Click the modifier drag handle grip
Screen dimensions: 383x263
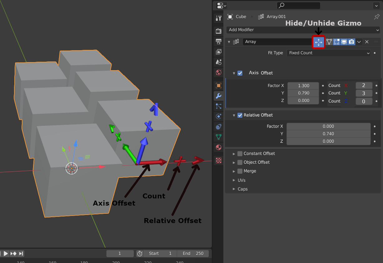pyautogui.click(x=376, y=41)
